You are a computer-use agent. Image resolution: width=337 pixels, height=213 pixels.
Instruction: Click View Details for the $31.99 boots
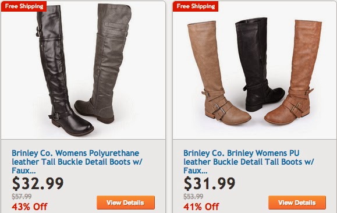tap(297, 203)
